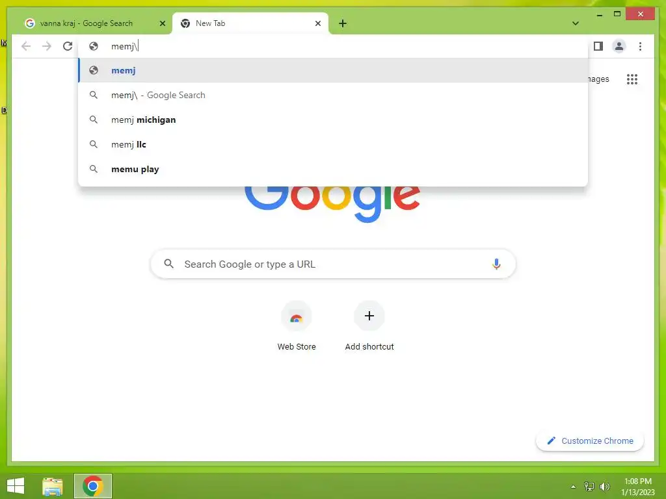This screenshot has height=499, width=666.
Task: Open a new tab with the plus button
Action: click(343, 23)
